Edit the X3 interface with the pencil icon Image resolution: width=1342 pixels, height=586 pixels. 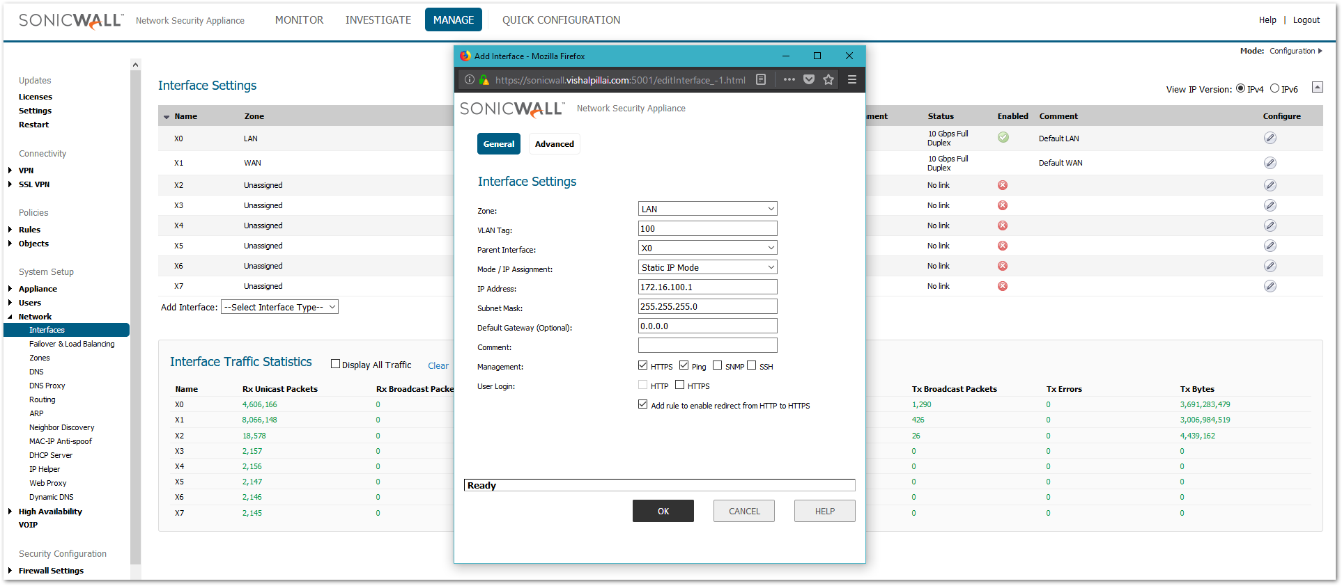[x=1270, y=205]
